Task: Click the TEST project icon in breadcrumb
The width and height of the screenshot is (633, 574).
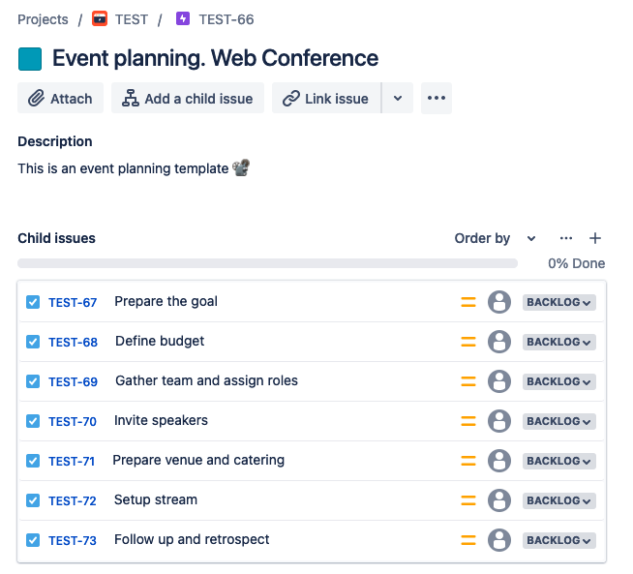Action: tap(100, 18)
